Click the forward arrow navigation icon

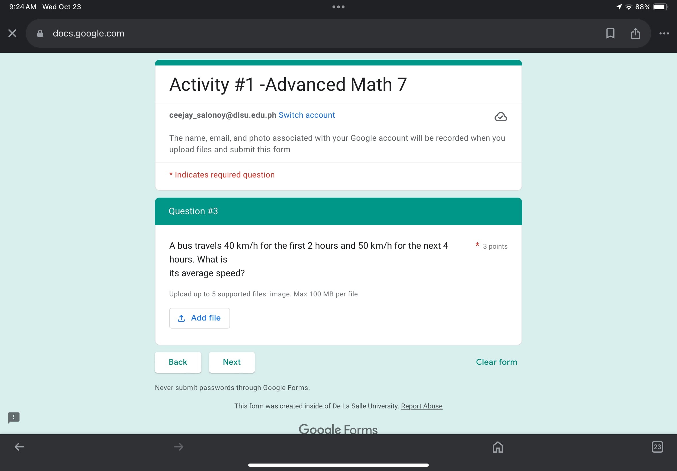tap(179, 447)
